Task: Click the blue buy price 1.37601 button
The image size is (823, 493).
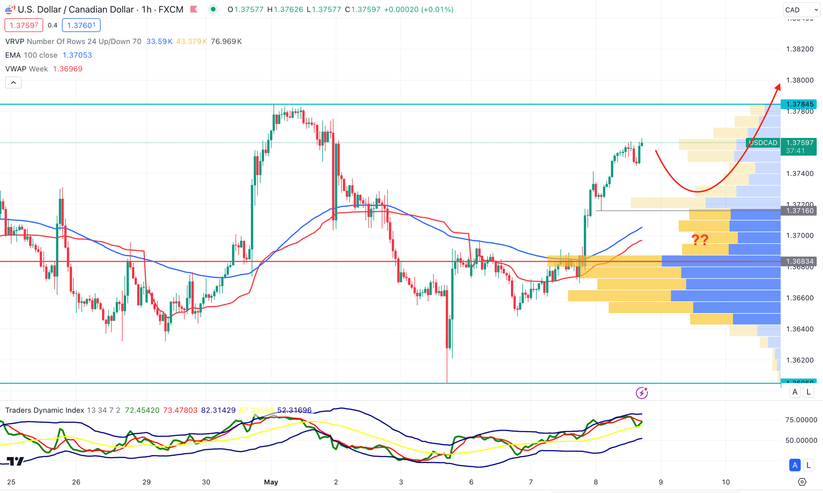Action: click(x=81, y=25)
